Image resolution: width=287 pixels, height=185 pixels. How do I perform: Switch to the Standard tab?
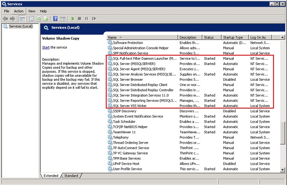pyautogui.click(x=71, y=175)
